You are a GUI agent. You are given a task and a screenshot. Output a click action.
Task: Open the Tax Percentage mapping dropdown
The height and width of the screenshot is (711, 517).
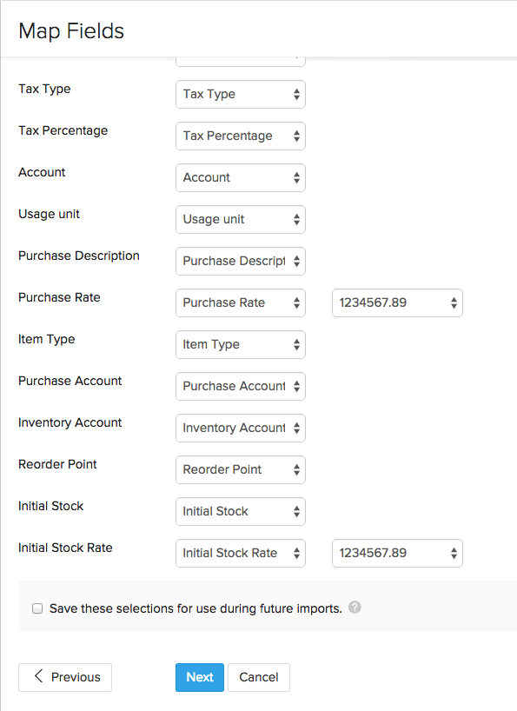pos(241,136)
